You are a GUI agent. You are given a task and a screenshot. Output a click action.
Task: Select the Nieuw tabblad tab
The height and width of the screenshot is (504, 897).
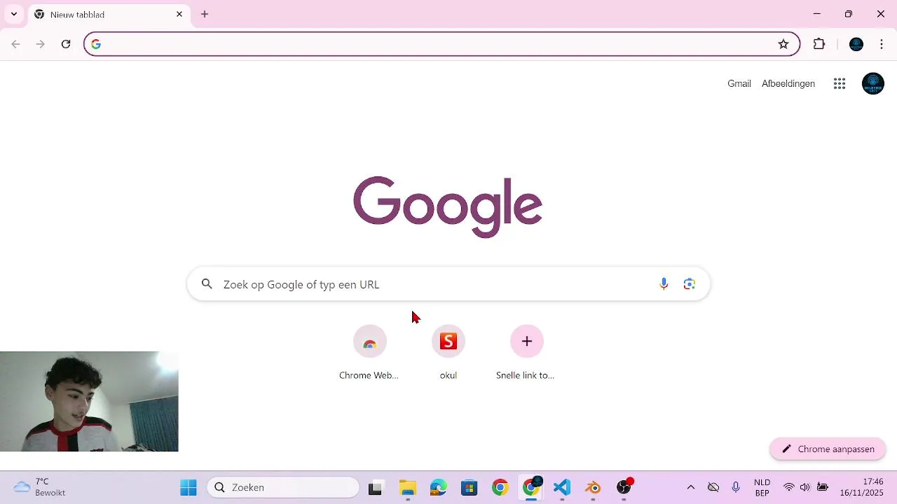(x=109, y=15)
